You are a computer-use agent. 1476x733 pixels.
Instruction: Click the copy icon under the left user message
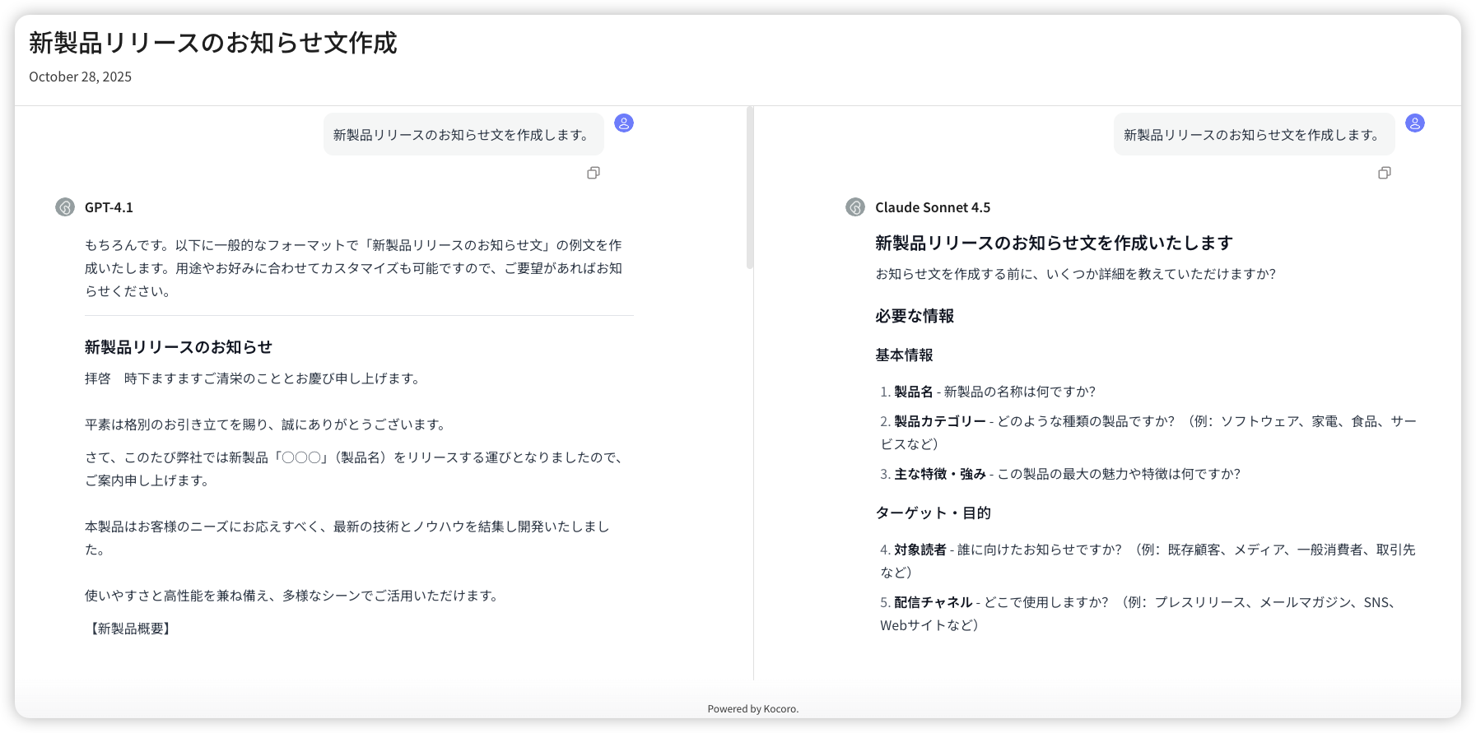click(593, 173)
